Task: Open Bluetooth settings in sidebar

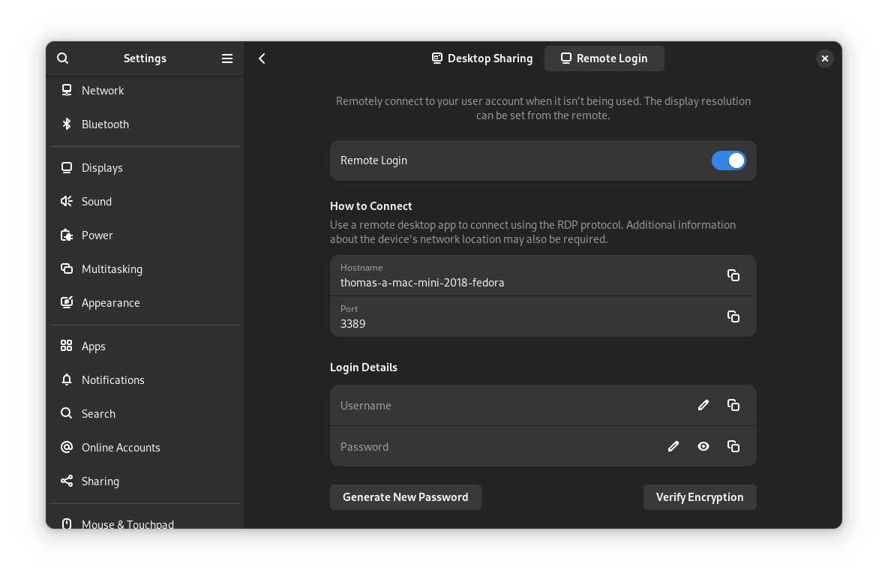Action: click(105, 124)
